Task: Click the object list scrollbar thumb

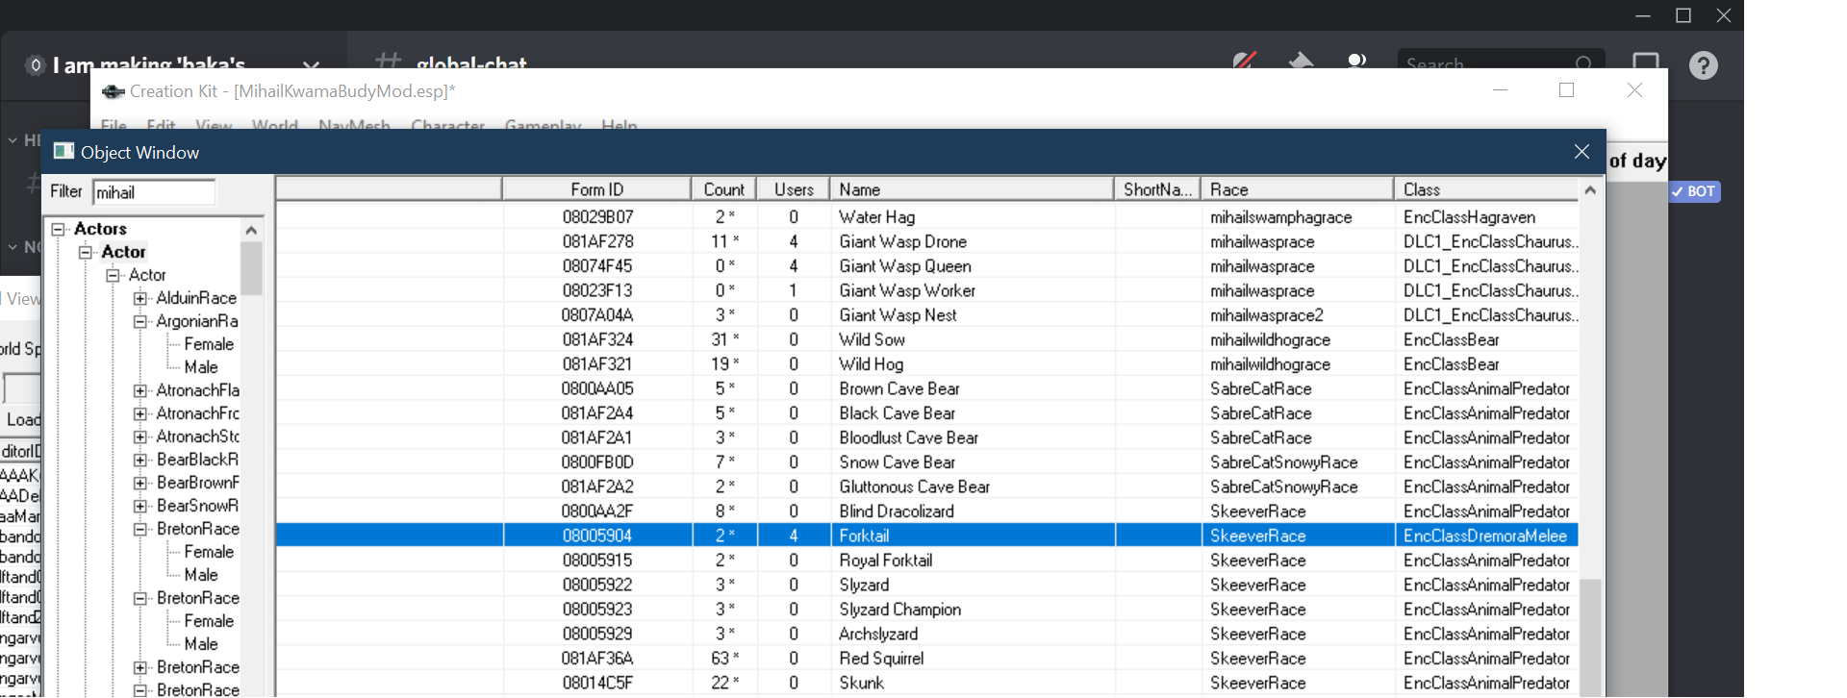Action: pos(1590,636)
